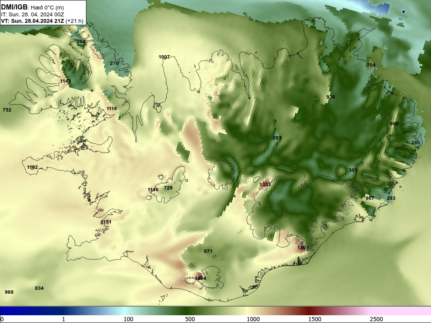This screenshot has height=323, width=431.
Task: Click the map value 283
Action: [x=391, y=198]
